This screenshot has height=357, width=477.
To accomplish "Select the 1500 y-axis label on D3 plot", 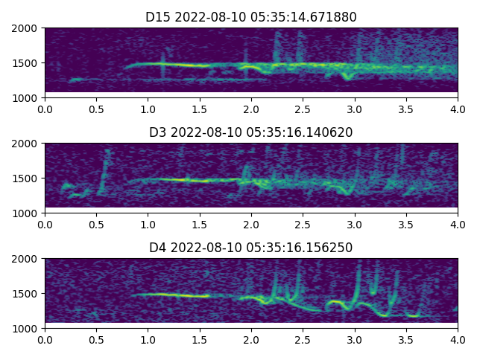I will point(26,178).
